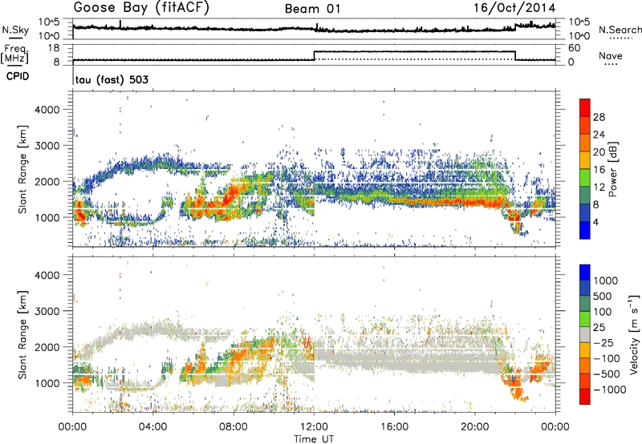Click the "18" frequency axis tick label
Screen dimensions: 642x444
pyautogui.click(x=54, y=48)
